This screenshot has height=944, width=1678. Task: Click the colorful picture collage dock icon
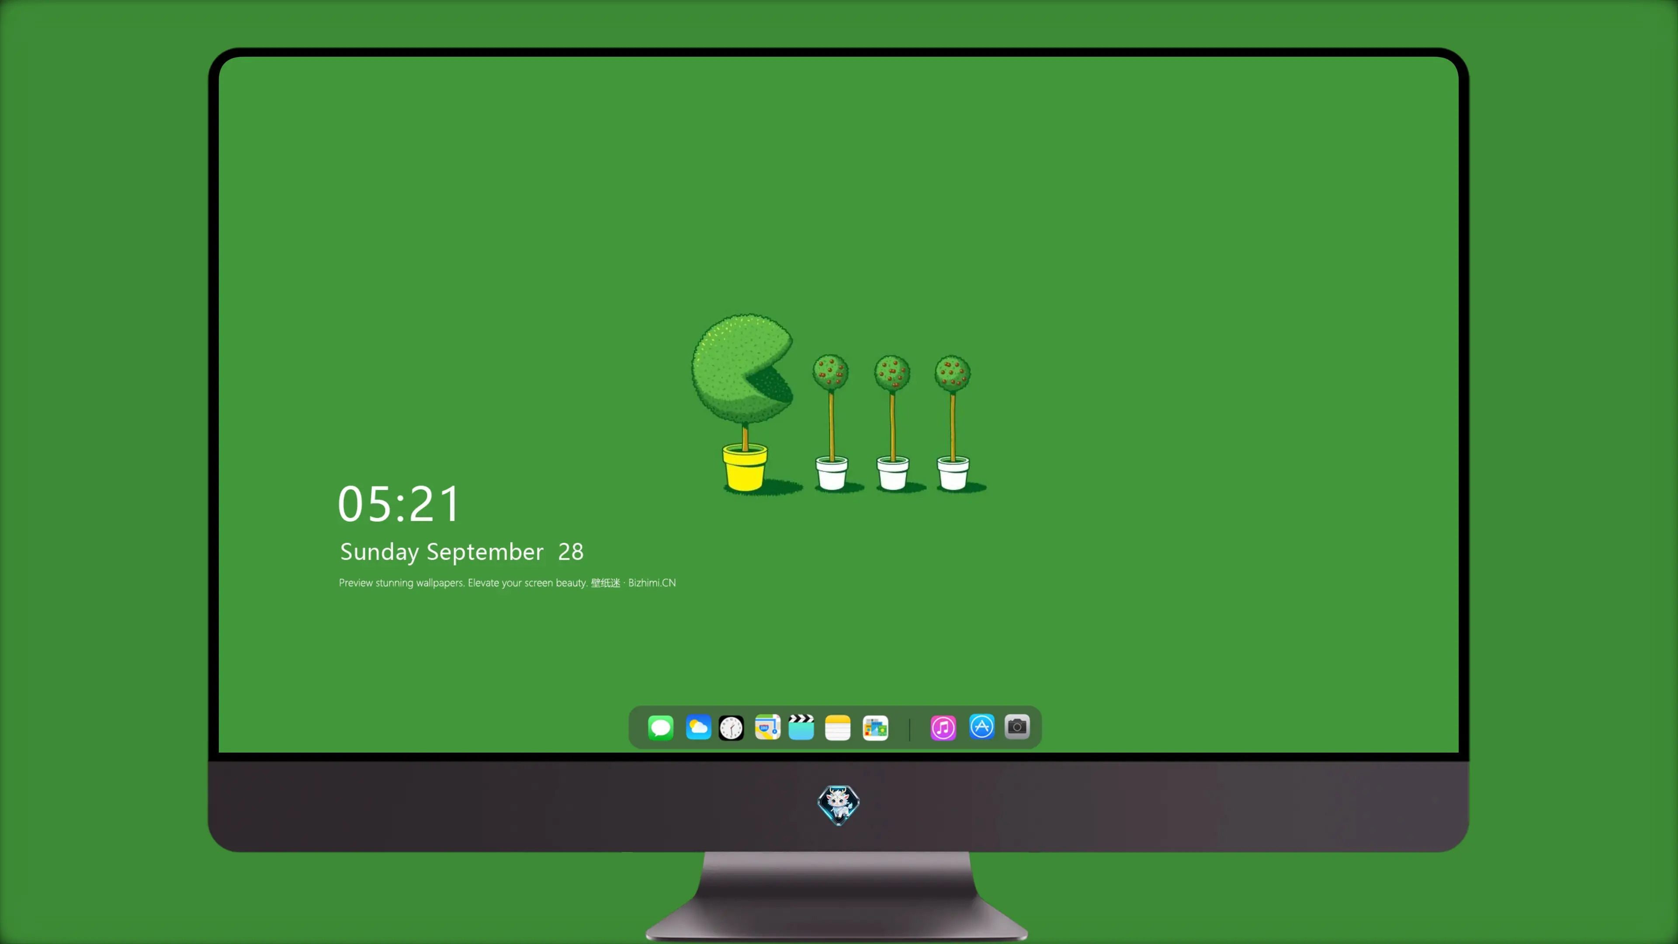pyautogui.click(x=875, y=728)
